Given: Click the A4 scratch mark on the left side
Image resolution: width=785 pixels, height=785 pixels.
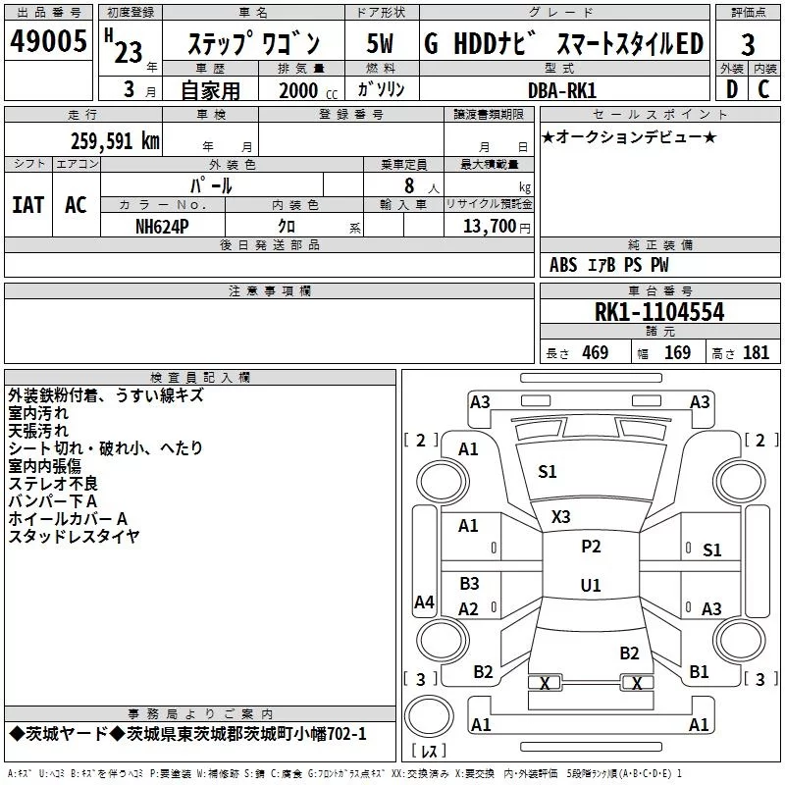Looking at the screenshot, I should click(x=424, y=602).
